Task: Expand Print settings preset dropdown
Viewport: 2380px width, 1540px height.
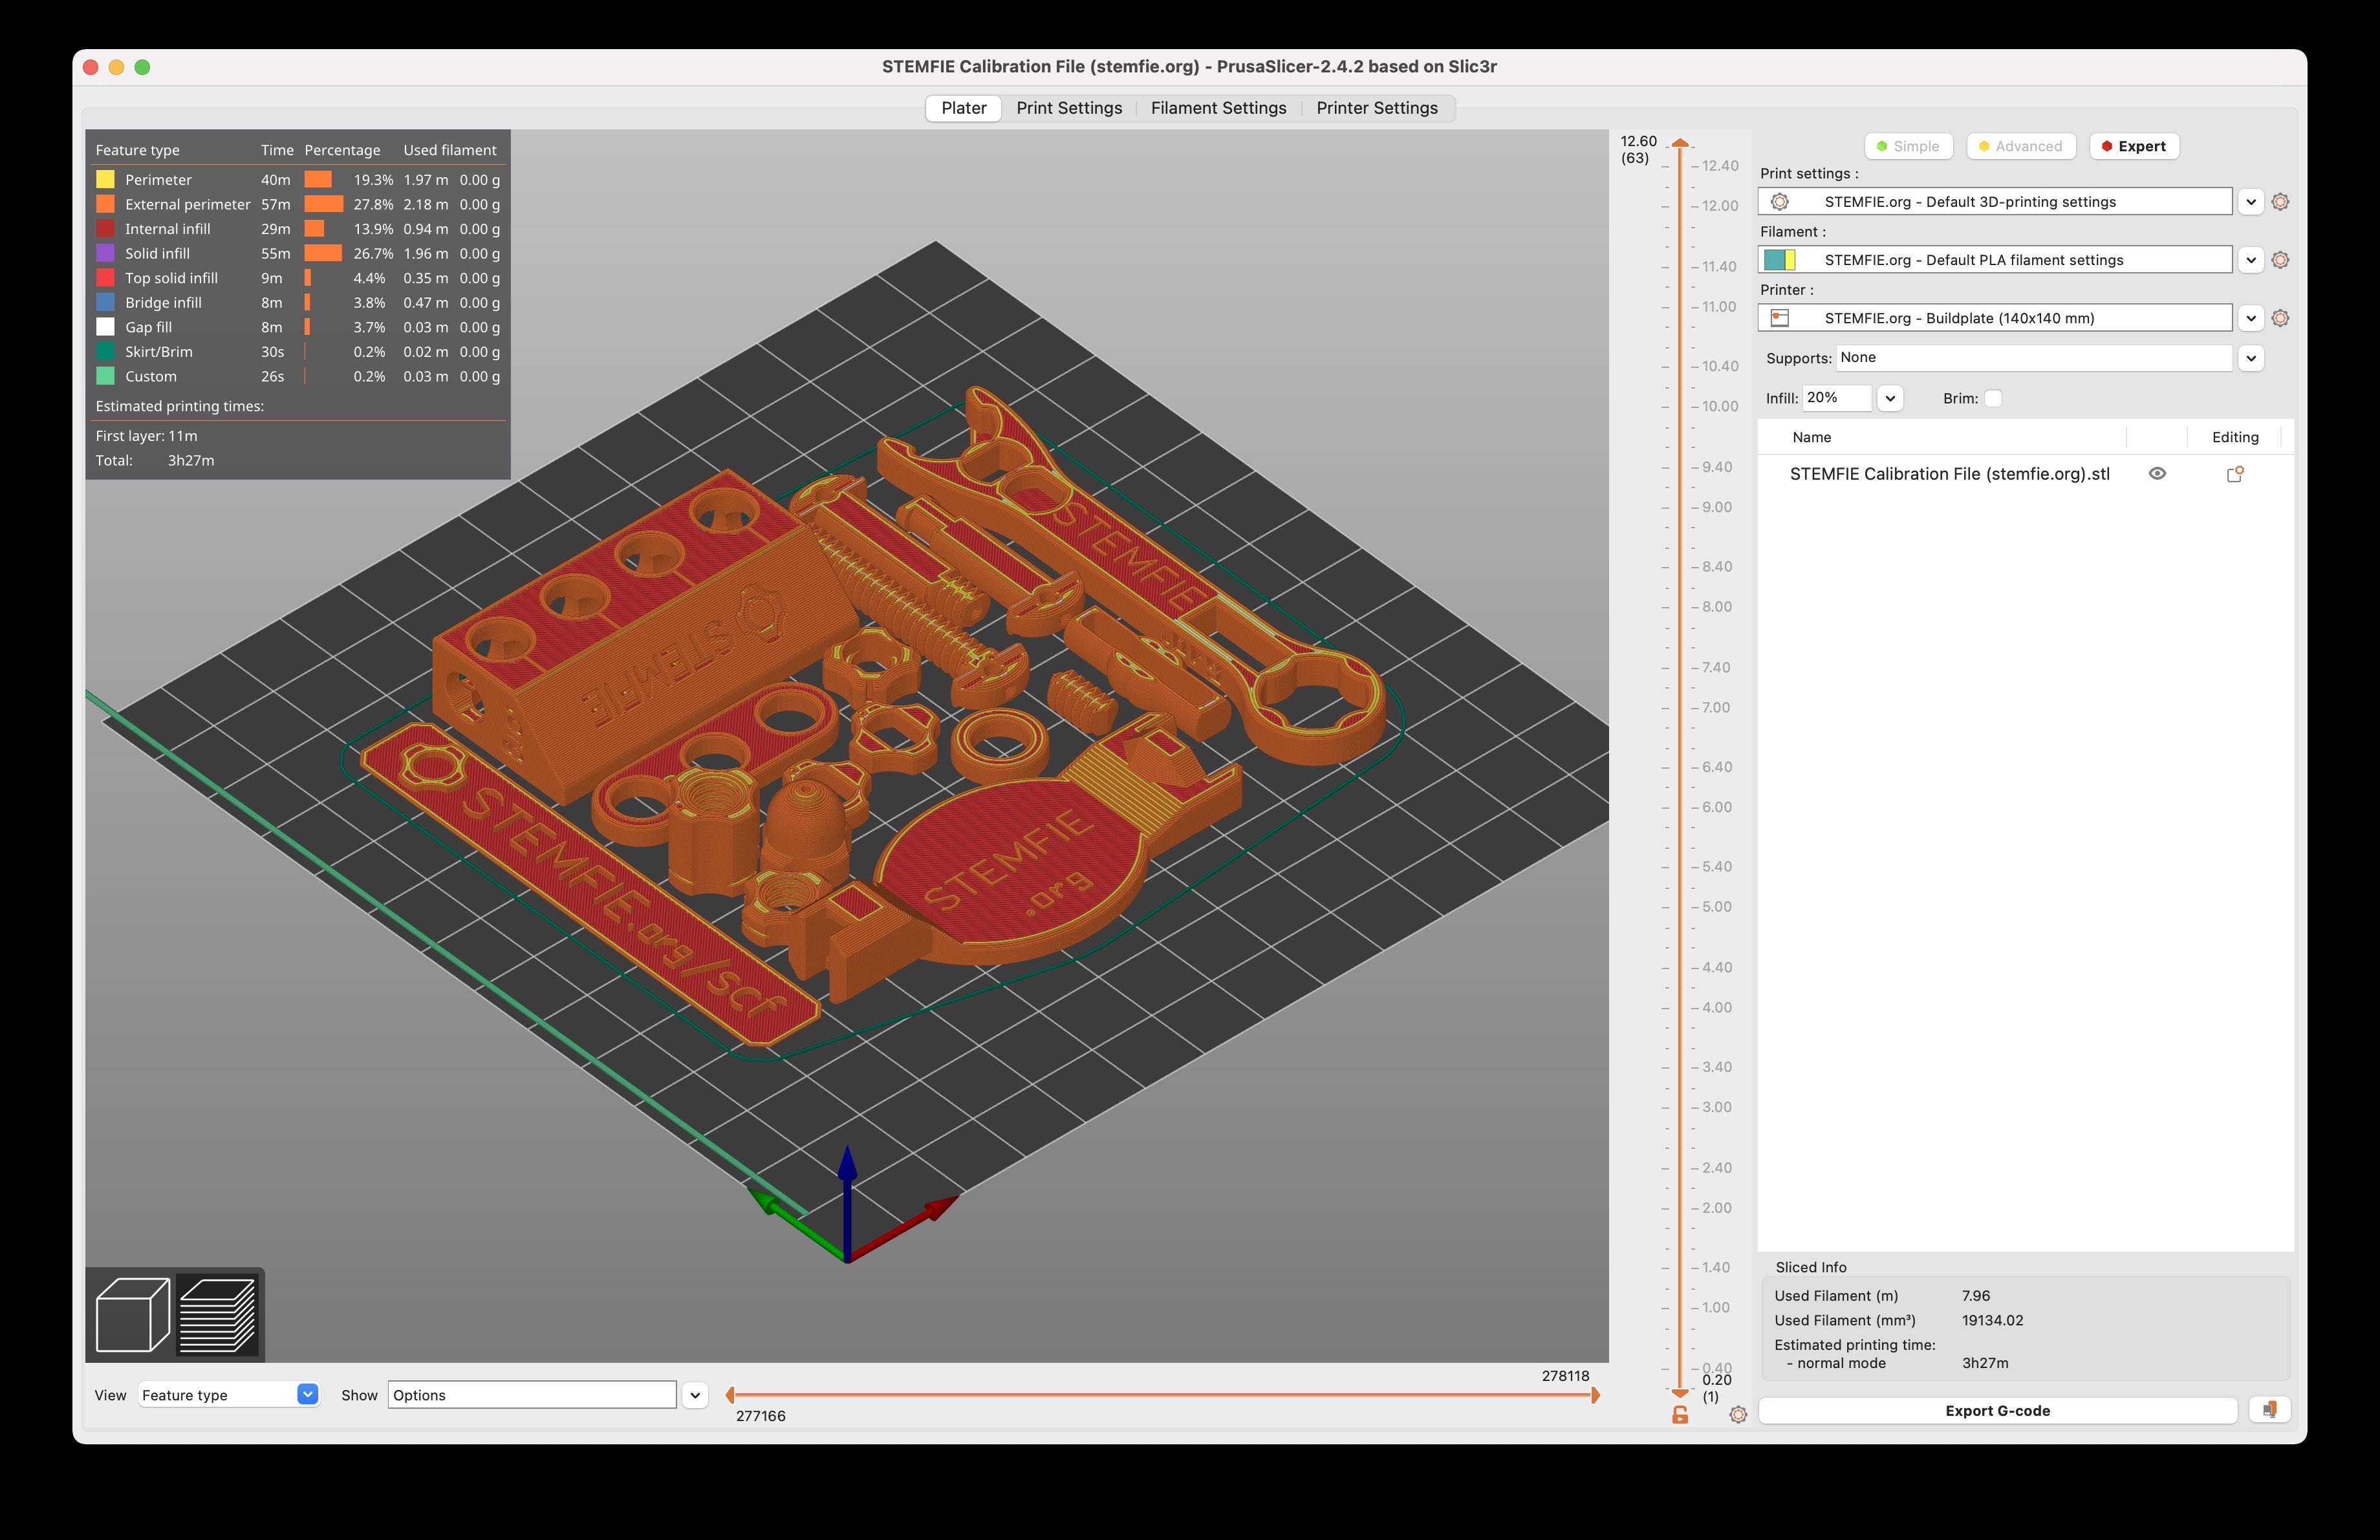Action: pos(2250,202)
